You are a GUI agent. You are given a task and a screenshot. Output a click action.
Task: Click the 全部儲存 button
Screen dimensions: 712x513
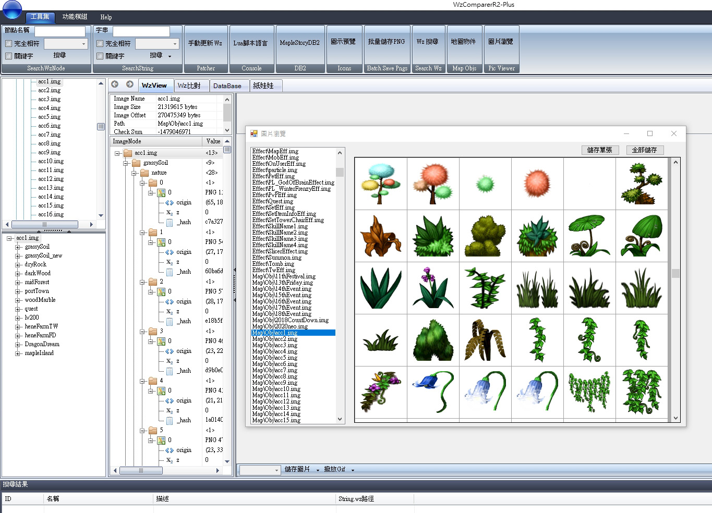[645, 150]
